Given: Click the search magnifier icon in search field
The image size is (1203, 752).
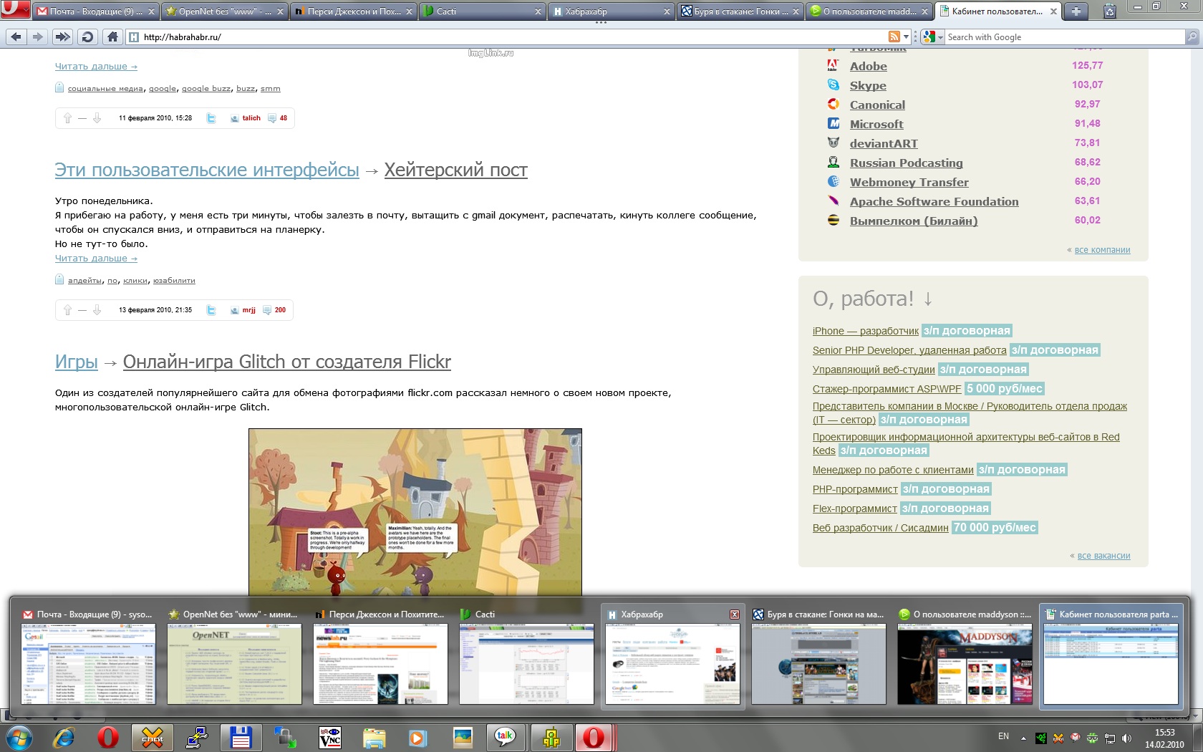Looking at the screenshot, I should (x=1192, y=37).
